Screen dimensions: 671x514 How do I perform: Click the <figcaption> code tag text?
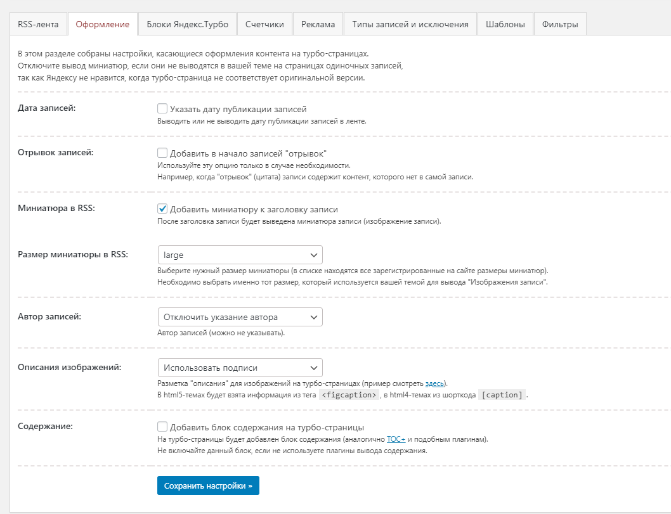349,395
